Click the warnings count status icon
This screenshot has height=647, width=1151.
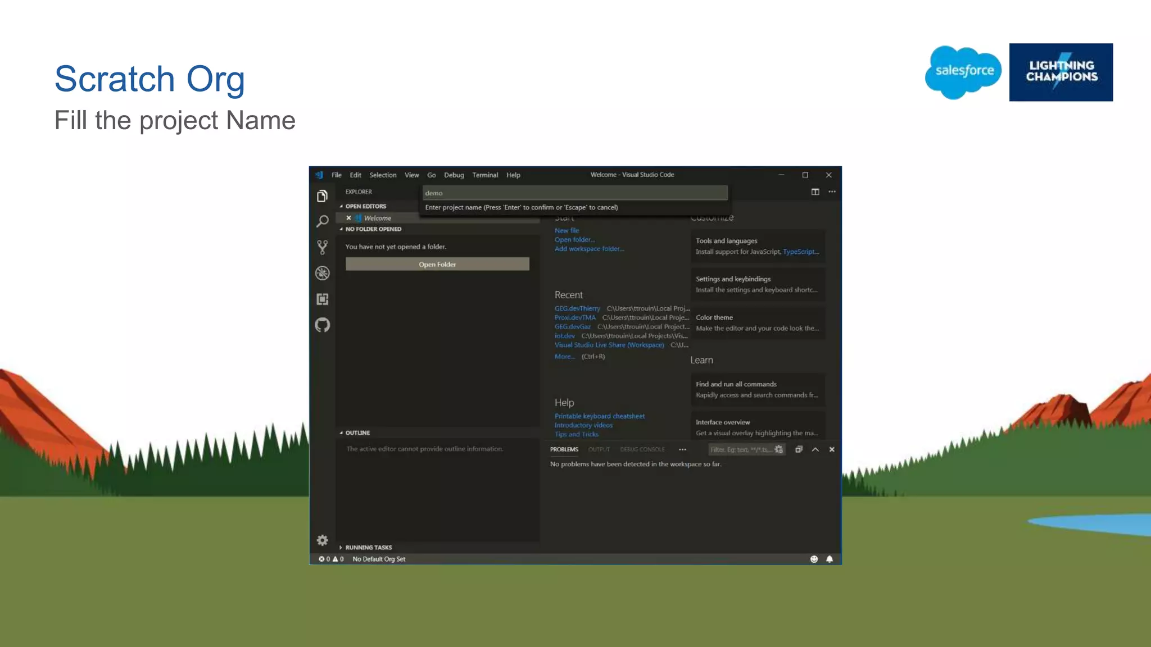[338, 559]
